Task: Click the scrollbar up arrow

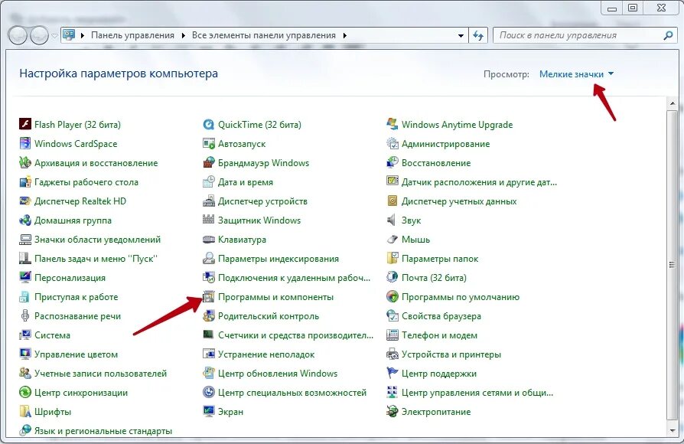Action: (x=673, y=103)
